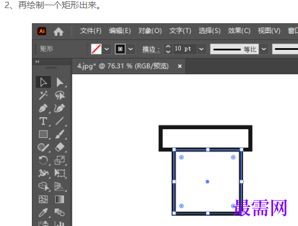Screen dimensions: 298x226
Task: Select the Selection tool arrow
Action: point(43,82)
